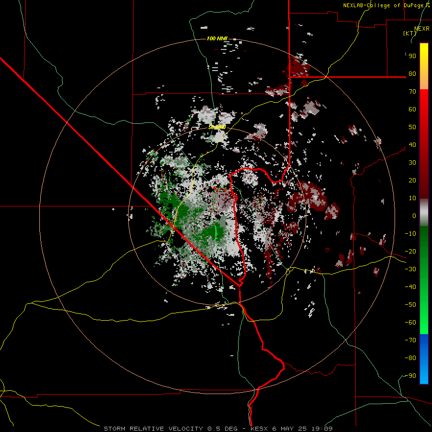Select the positive 20 legend value

pos(412,180)
